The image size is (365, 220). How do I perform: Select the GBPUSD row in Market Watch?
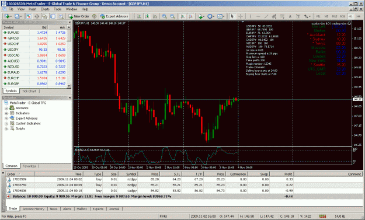point(34,38)
